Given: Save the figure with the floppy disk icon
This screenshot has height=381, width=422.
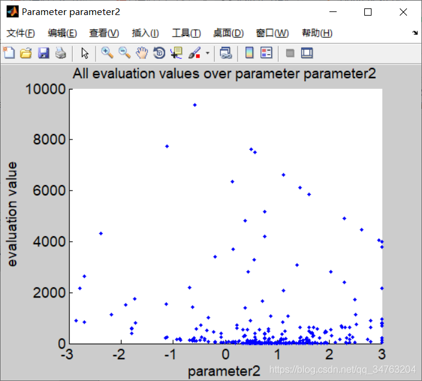Looking at the screenshot, I should click(x=43, y=53).
